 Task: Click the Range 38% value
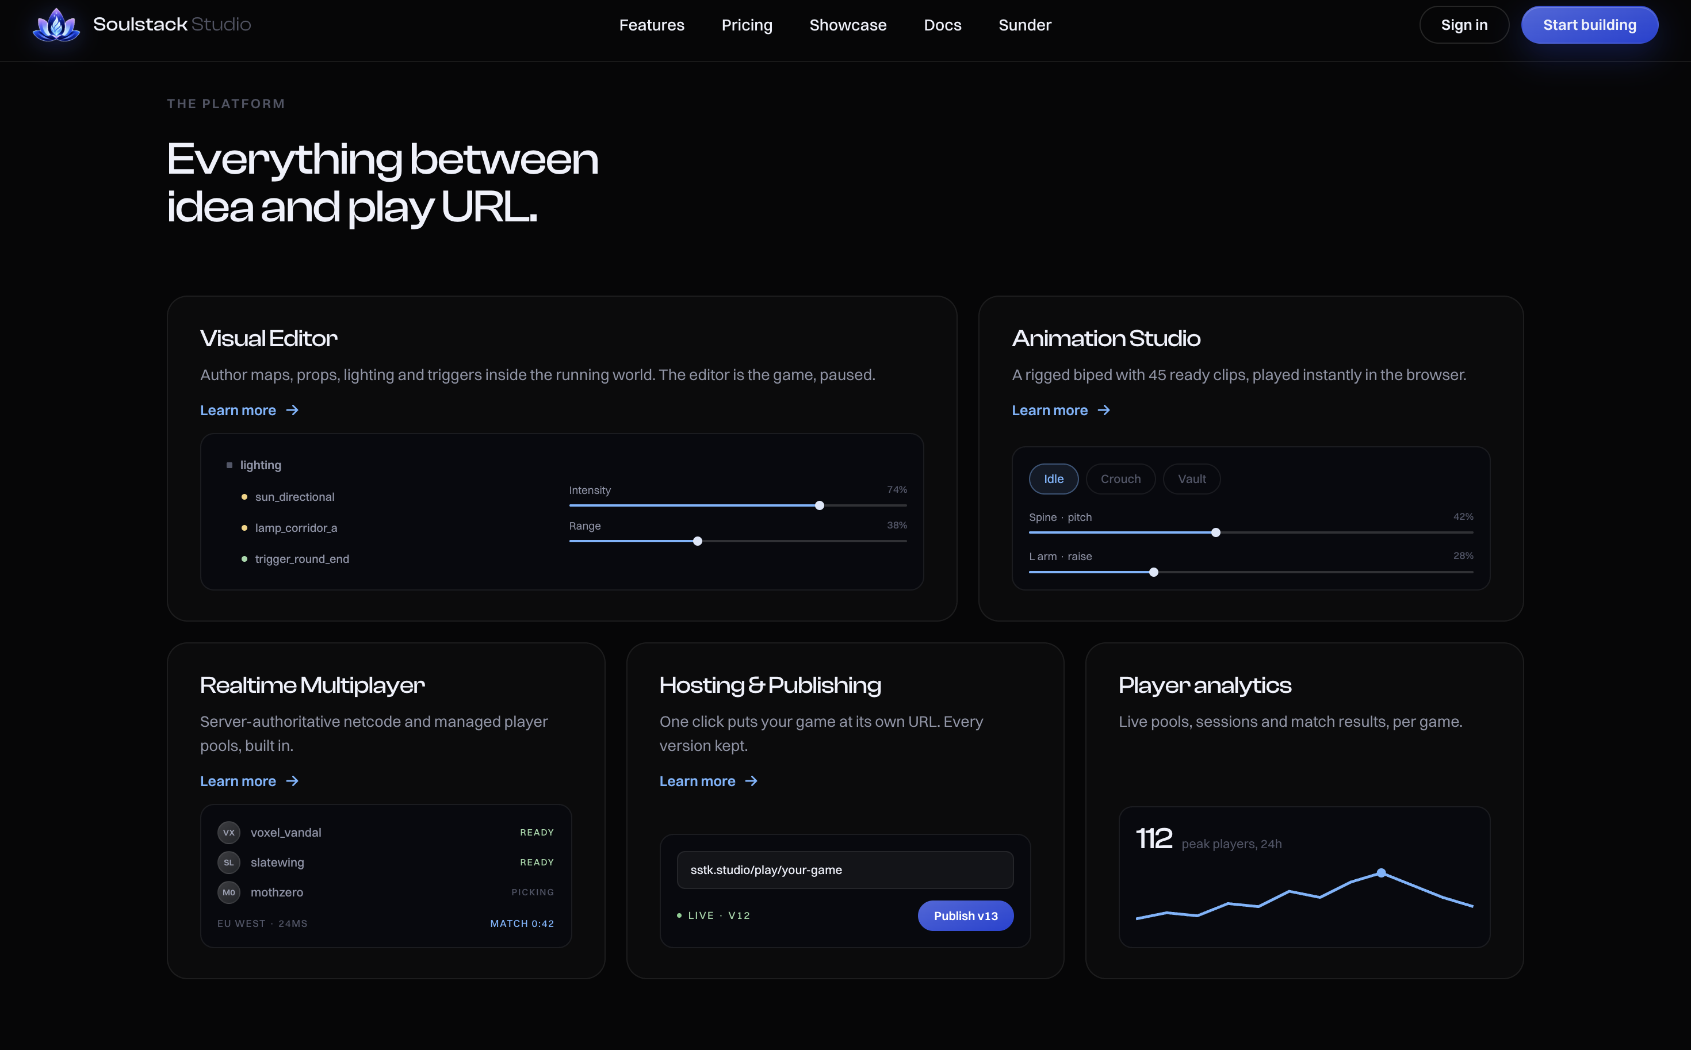tap(897, 525)
